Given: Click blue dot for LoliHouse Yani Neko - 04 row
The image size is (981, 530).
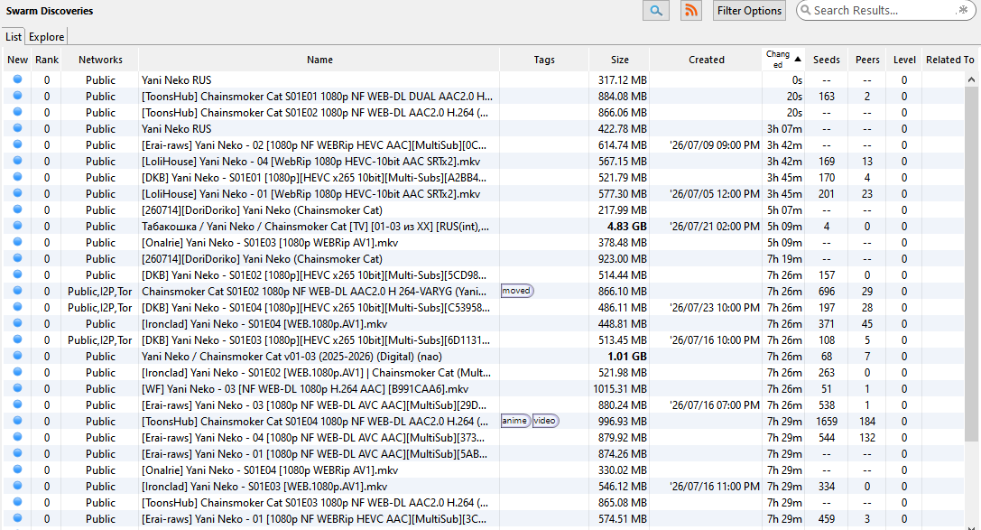Looking at the screenshot, I should tap(17, 161).
